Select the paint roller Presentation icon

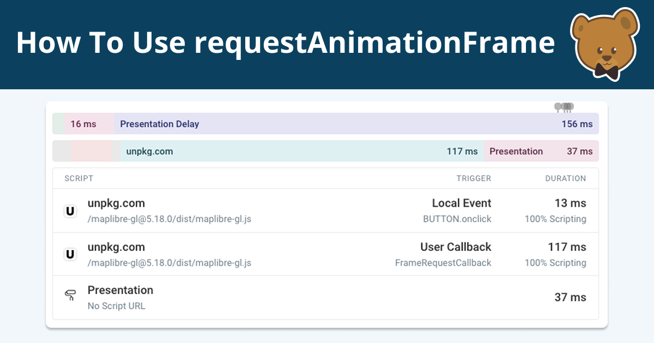(x=70, y=295)
